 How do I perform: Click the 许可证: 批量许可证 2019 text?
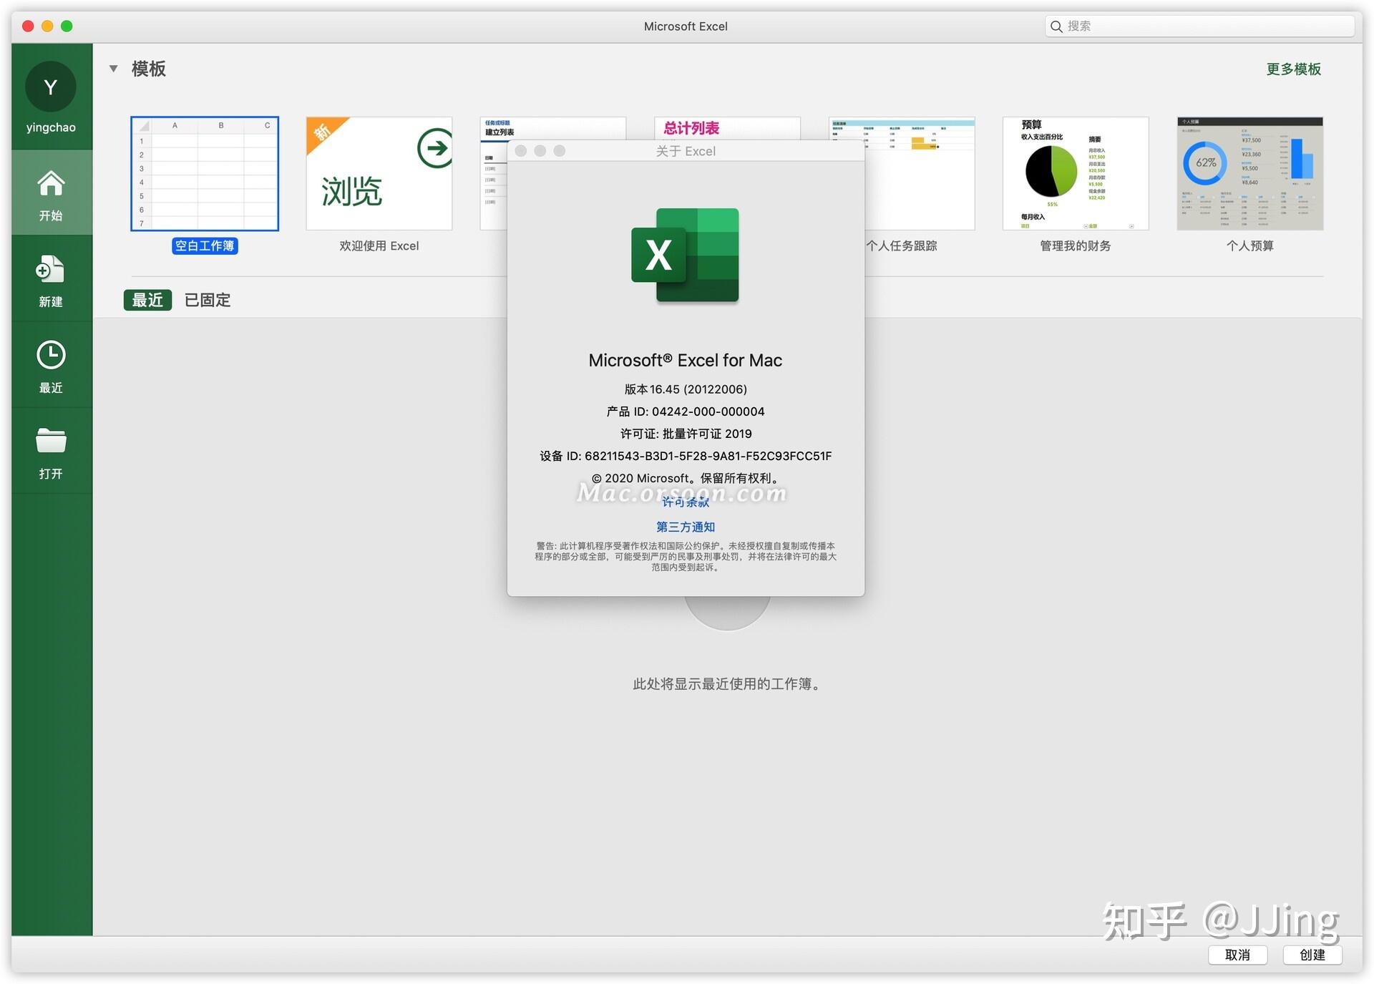click(686, 434)
